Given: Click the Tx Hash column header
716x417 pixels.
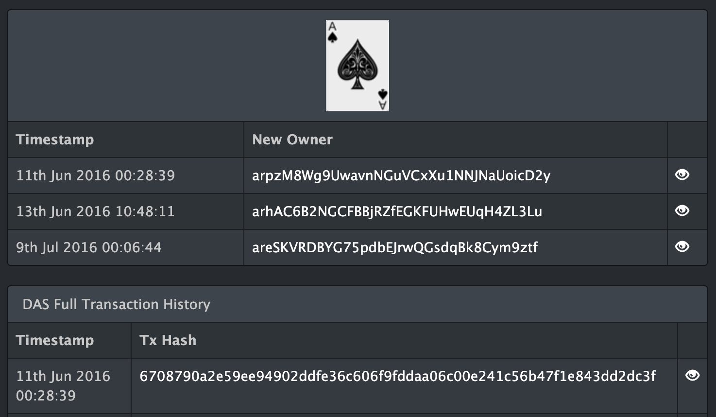Looking at the screenshot, I should [168, 340].
